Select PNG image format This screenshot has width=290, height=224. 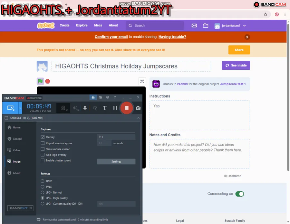tap(43, 187)
